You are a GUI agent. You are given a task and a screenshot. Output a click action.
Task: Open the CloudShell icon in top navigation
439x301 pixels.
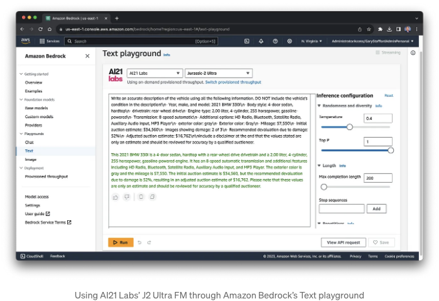(247, 41)
